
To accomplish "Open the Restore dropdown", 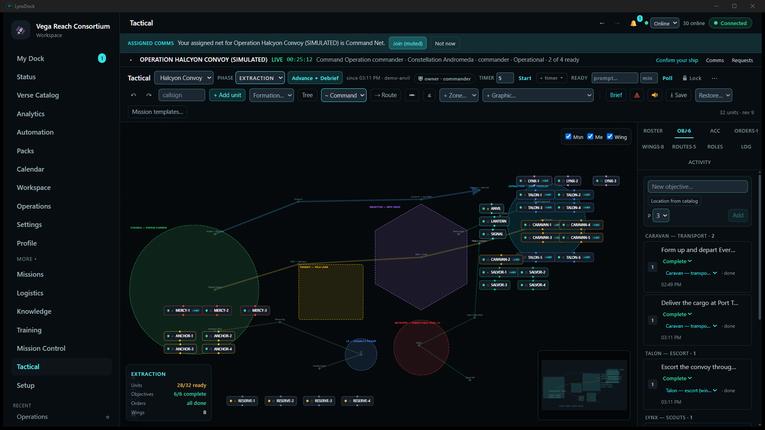I will (x=714, y=95).
